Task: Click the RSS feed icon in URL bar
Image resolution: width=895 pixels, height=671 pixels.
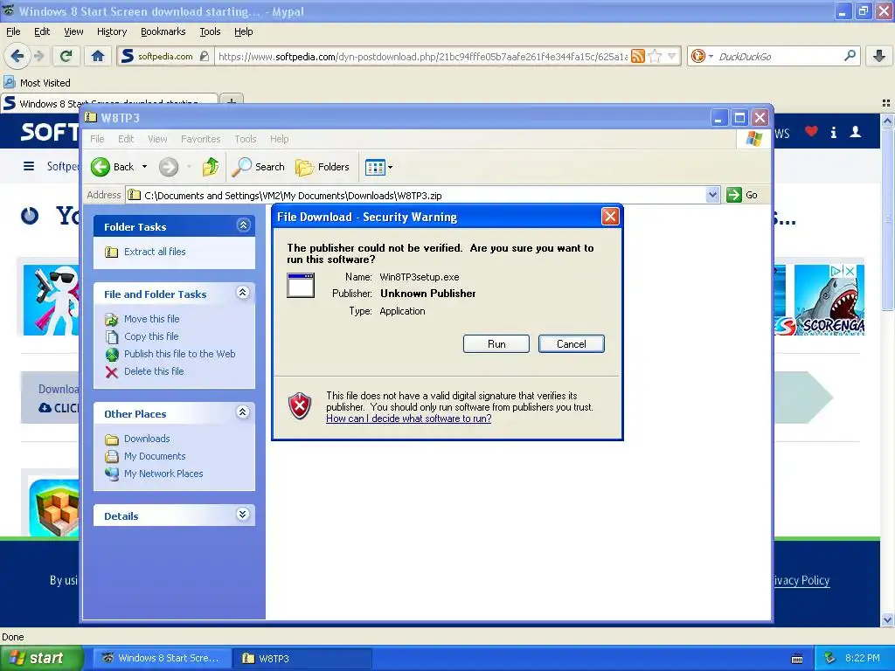Action: [638, 56]
